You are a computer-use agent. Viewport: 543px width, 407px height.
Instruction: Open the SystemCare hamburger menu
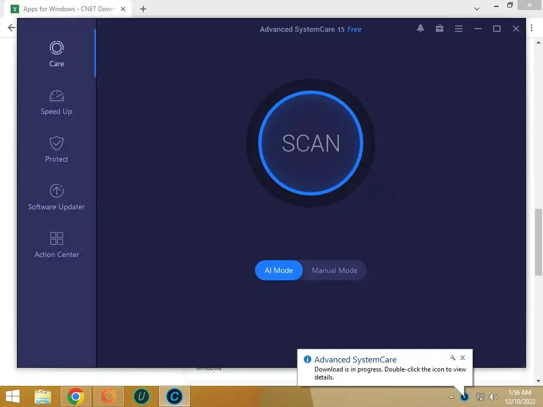459,29
